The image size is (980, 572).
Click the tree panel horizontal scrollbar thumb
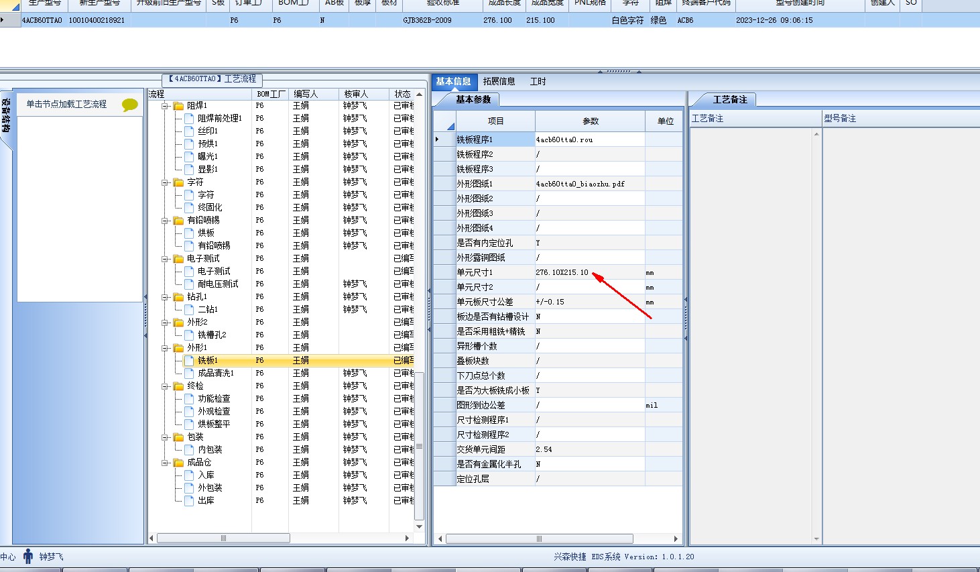pyautogui.click(x=223, y=538)
